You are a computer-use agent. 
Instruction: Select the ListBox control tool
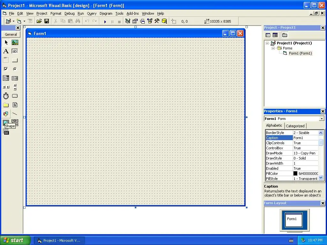15,78
